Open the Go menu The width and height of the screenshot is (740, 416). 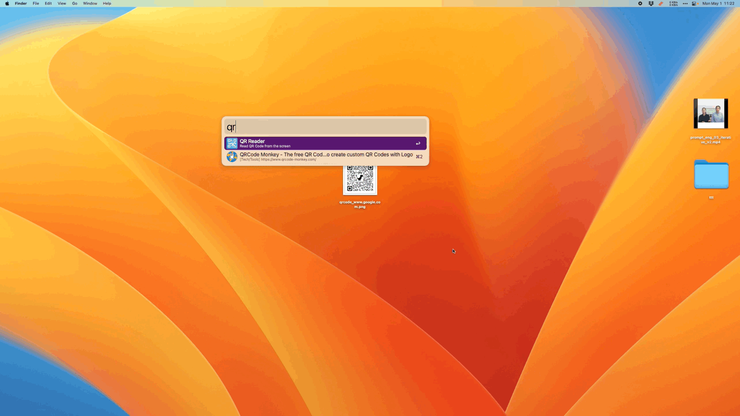click(75, 3)
